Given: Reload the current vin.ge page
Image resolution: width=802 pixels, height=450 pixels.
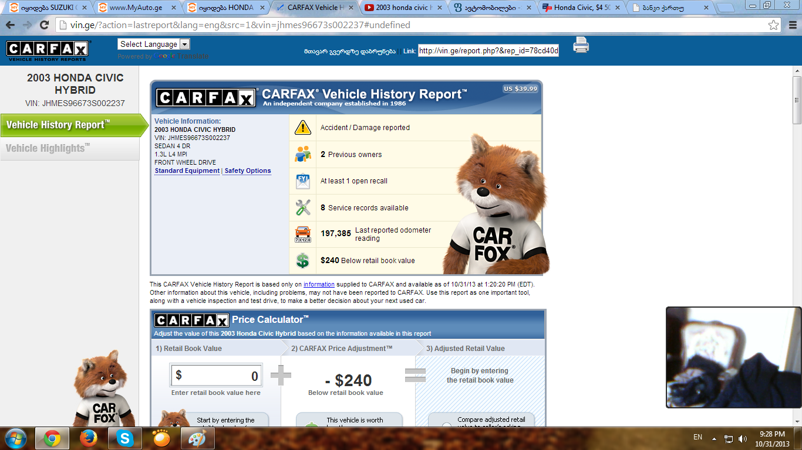Looking at the screenshot, I should (x=44, y=25).
